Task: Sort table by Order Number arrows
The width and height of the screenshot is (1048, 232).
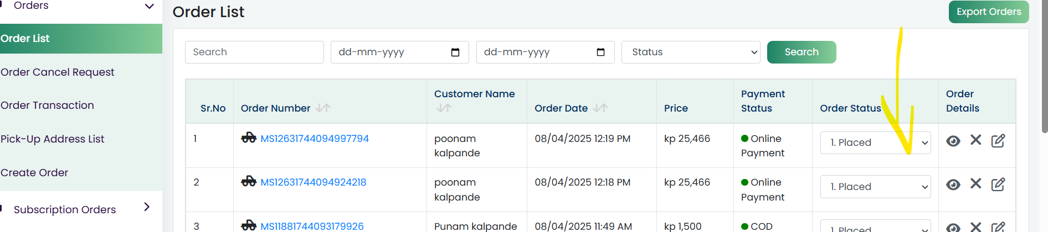Action: coord(323,108)
